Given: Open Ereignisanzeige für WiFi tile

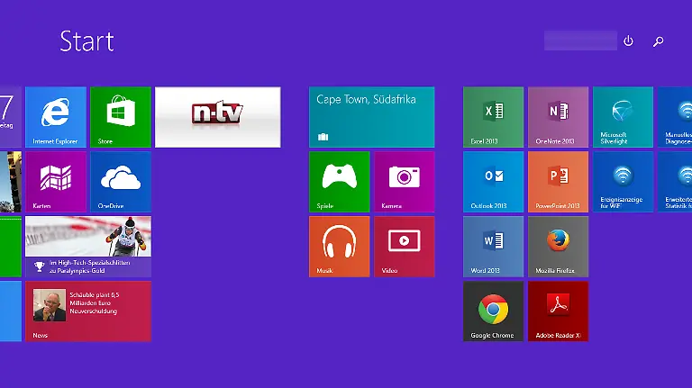Looking at the screenshot, I should tap(624, 182).
